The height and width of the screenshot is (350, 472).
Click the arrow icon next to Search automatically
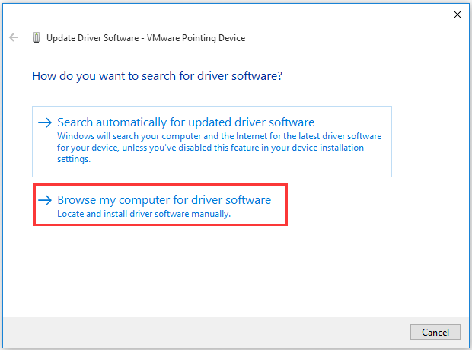point(45,123)
